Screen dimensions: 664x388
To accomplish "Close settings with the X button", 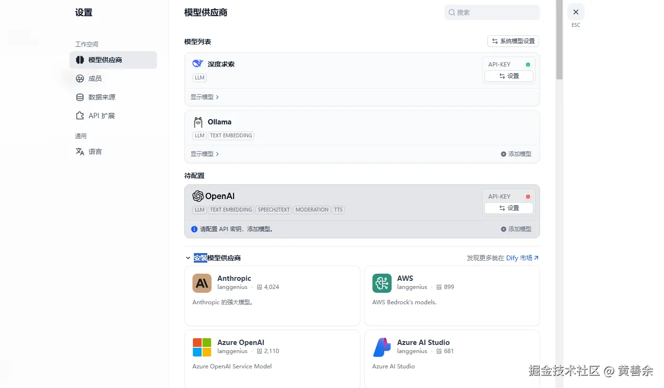I will [x=576, y=12].
